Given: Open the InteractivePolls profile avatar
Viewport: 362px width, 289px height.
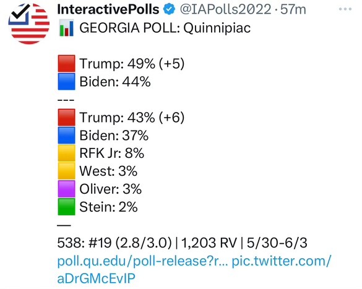Looking at the screenshot, I should (29, 24).
